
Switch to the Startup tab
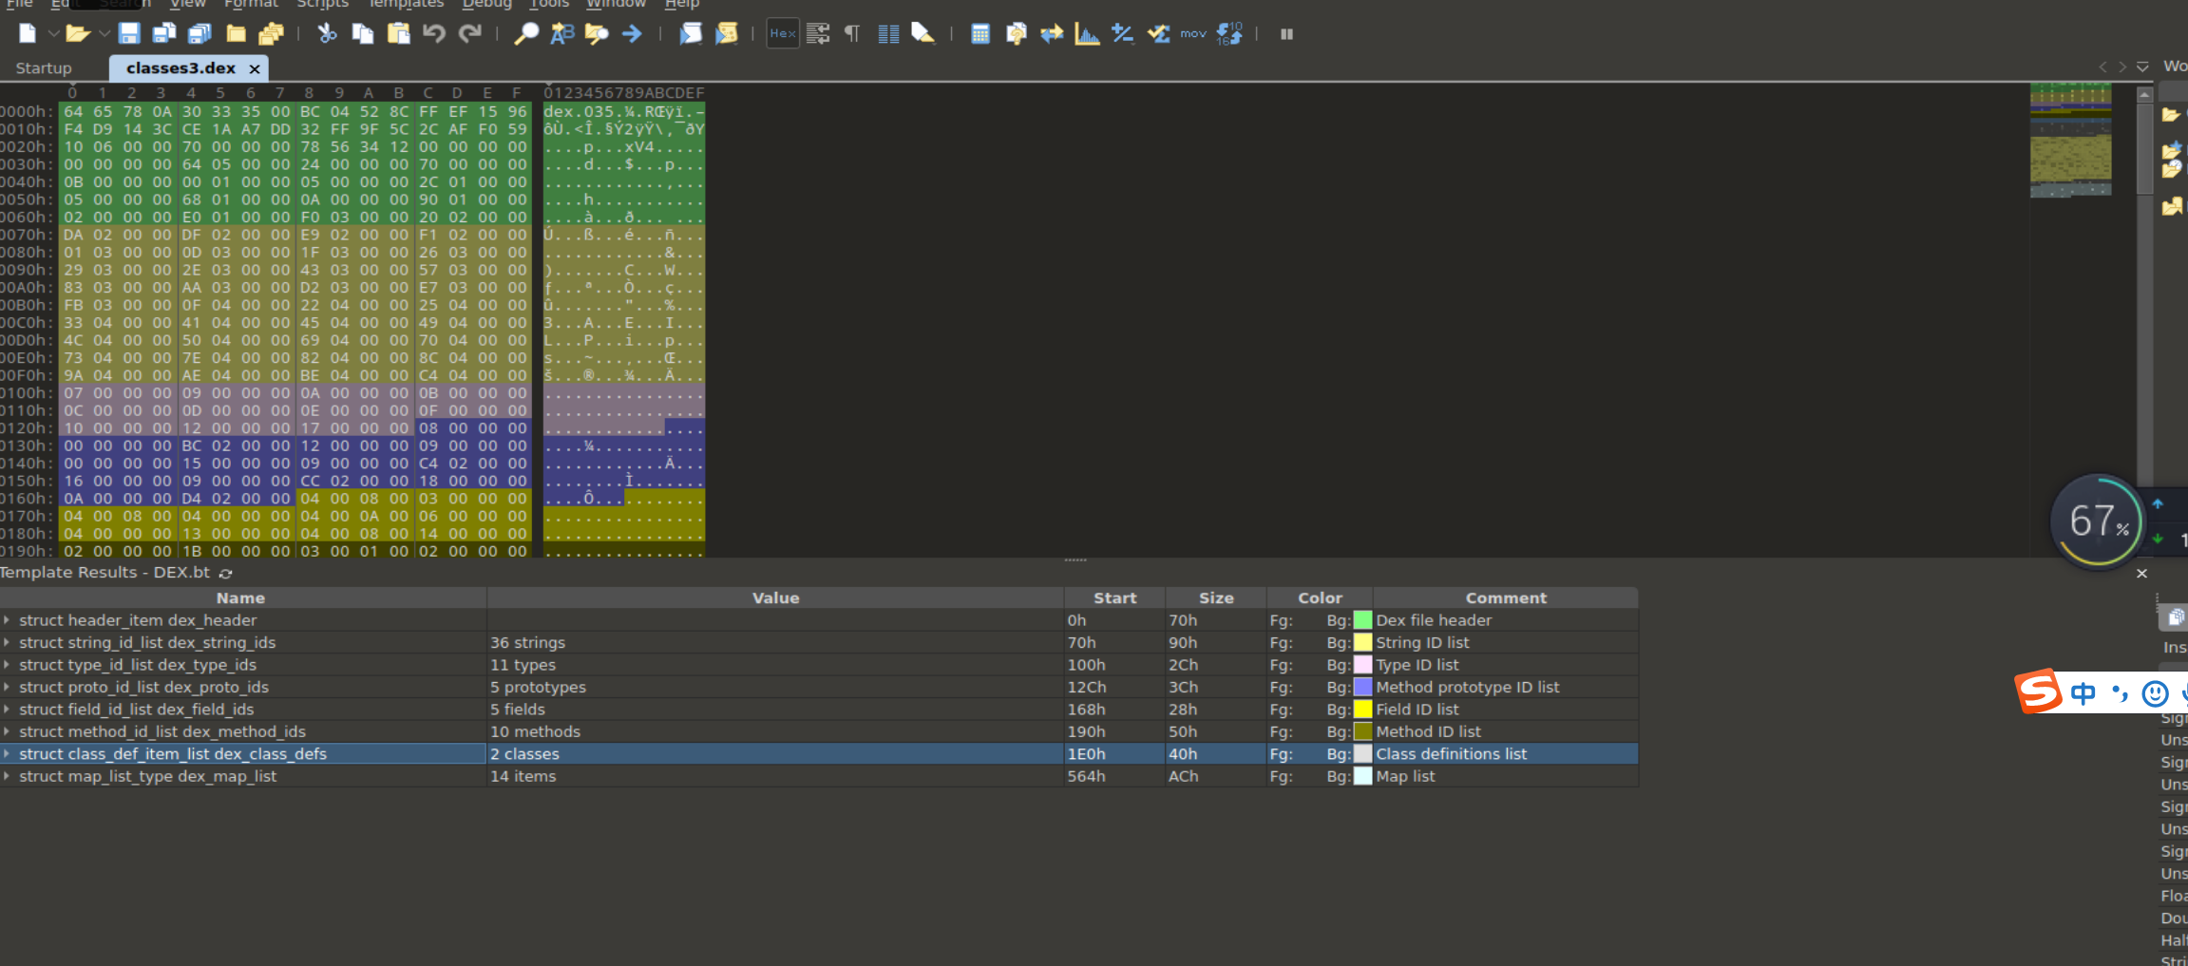(44, 68)
